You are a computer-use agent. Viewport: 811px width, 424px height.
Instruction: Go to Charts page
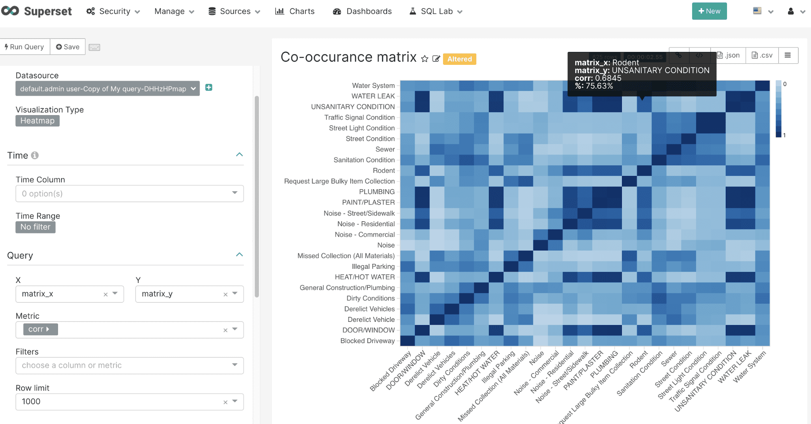pyautogui.click(x=295, y=11)
